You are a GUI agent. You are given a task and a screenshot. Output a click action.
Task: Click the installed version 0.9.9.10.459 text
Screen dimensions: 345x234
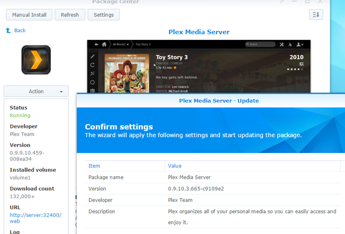[27, 156]
